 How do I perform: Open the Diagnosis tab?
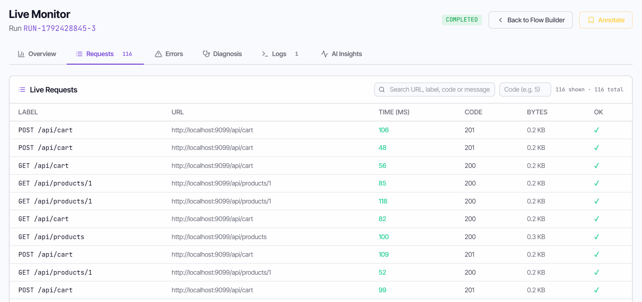click(222, 54)
